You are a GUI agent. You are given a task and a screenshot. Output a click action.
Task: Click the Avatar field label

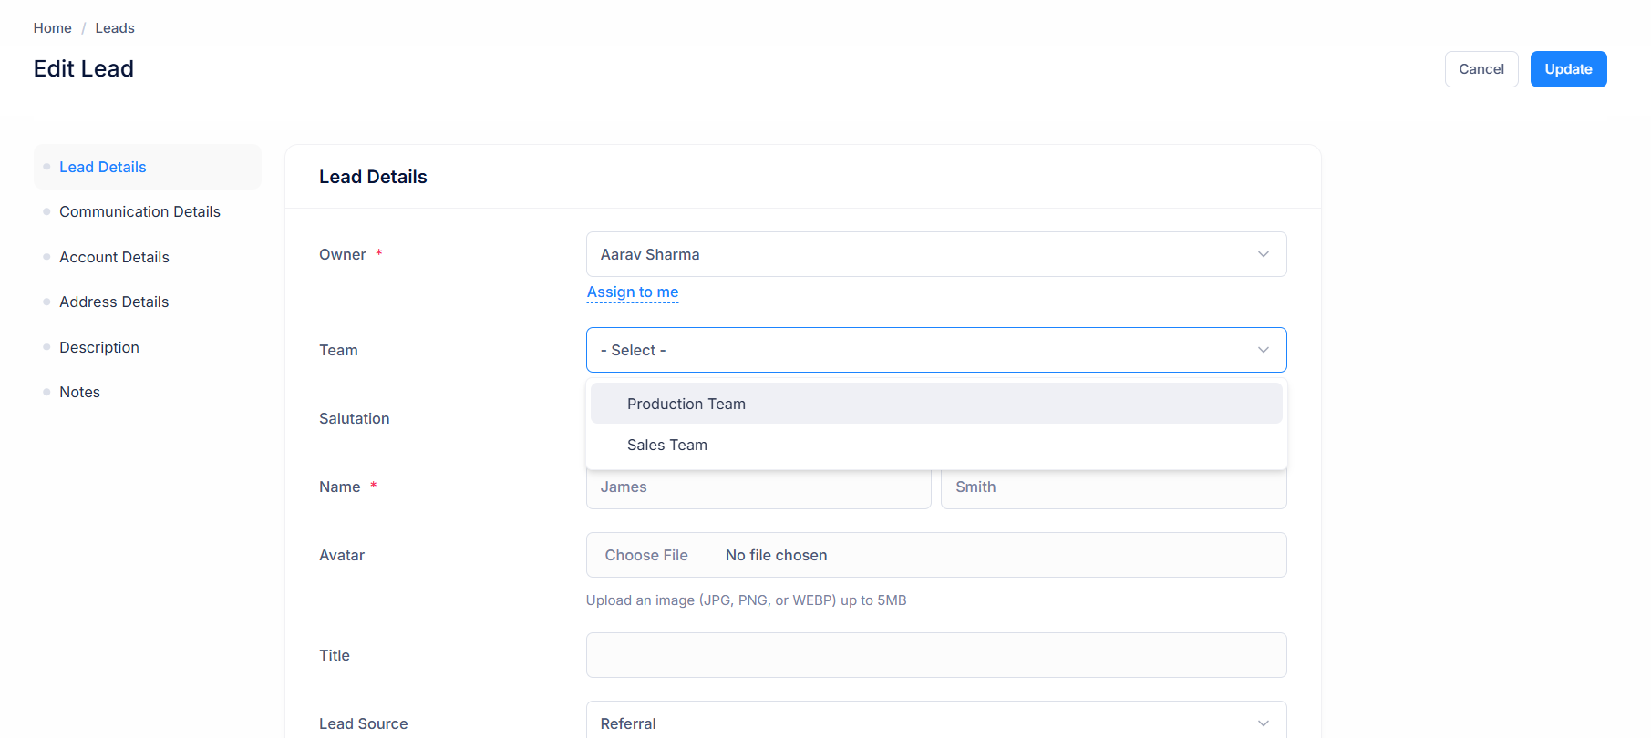342,555
